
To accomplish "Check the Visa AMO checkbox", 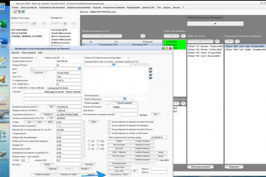I will tap(157, 160).
